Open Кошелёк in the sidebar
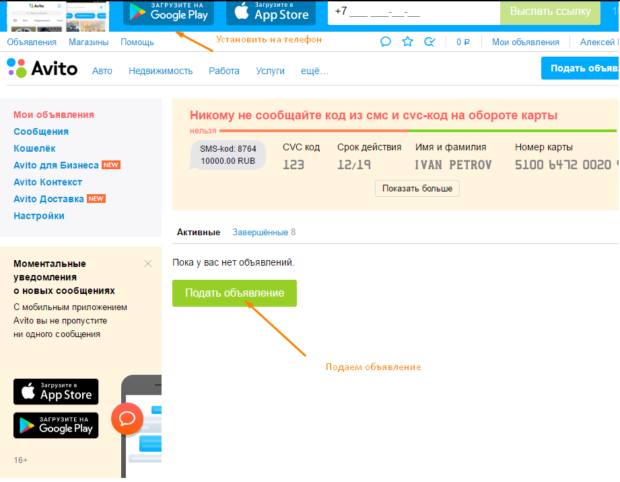The image size is (620, 482). [x=34, y=148]
